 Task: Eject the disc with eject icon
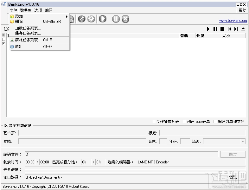click(x=243, y=29)
